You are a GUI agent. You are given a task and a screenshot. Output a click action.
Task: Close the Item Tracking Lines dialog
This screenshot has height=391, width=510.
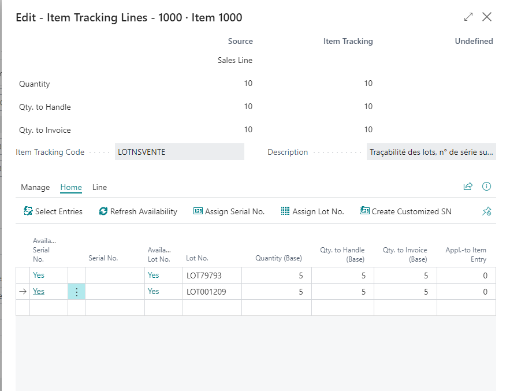[x=487, y=17]
